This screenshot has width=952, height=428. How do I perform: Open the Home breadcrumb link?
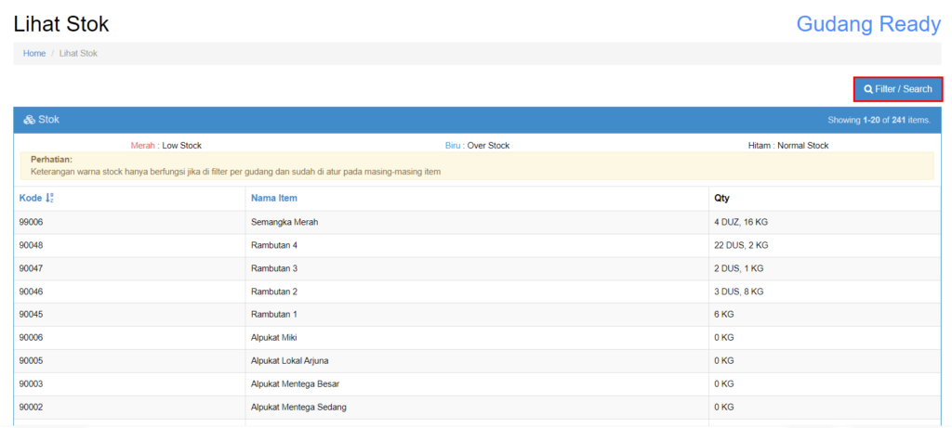(x=34, y=54)
